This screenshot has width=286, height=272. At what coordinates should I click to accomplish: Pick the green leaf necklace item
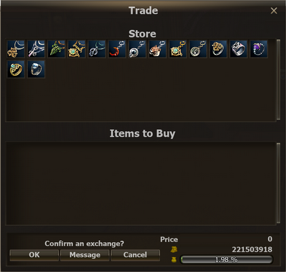[x=56, y=49]
